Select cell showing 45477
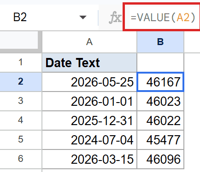 [x=160, y=140]
